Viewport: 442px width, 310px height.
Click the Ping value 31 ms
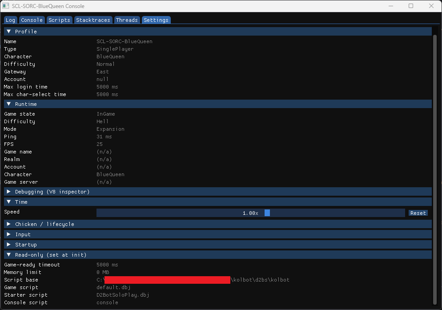point(104,137)
